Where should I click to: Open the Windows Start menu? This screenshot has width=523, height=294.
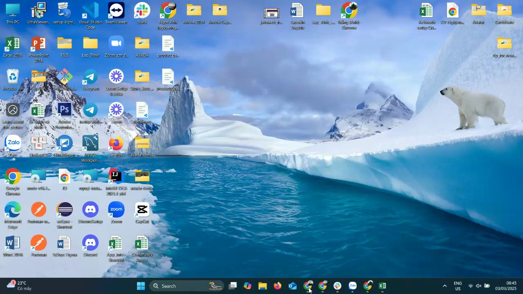141,286
